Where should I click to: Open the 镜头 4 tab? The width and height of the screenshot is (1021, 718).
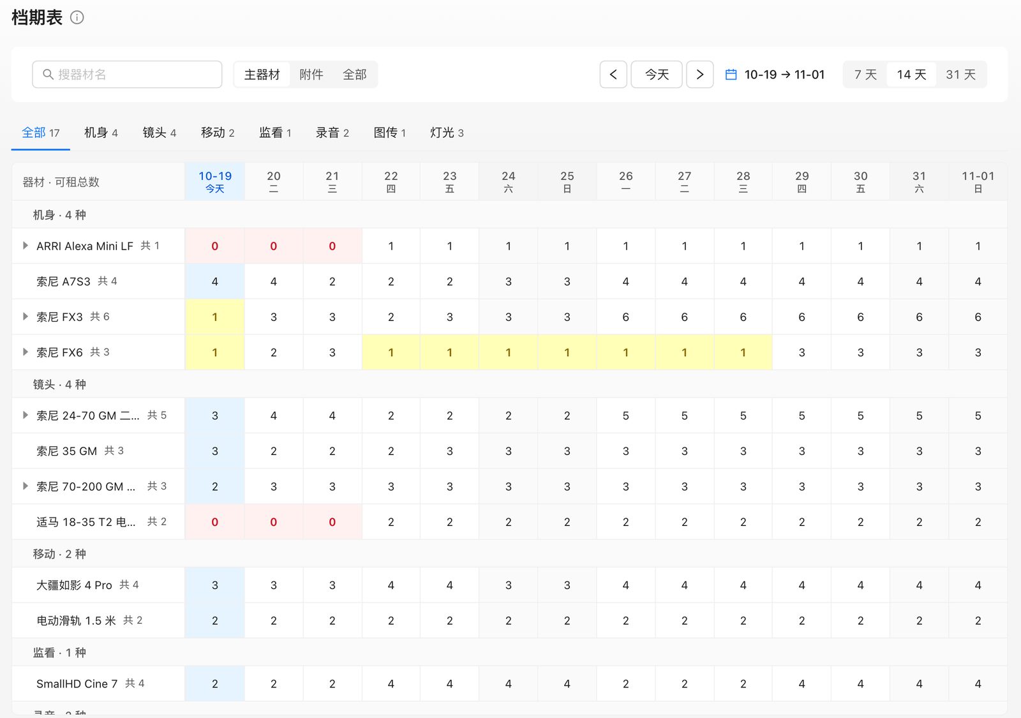tap(160, 133)
